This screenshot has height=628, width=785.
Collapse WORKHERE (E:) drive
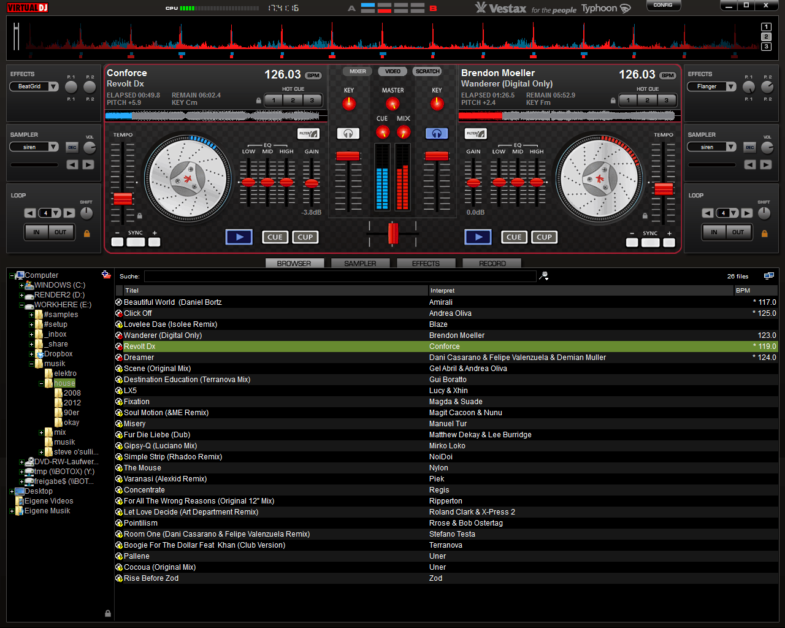click(21, 305)
